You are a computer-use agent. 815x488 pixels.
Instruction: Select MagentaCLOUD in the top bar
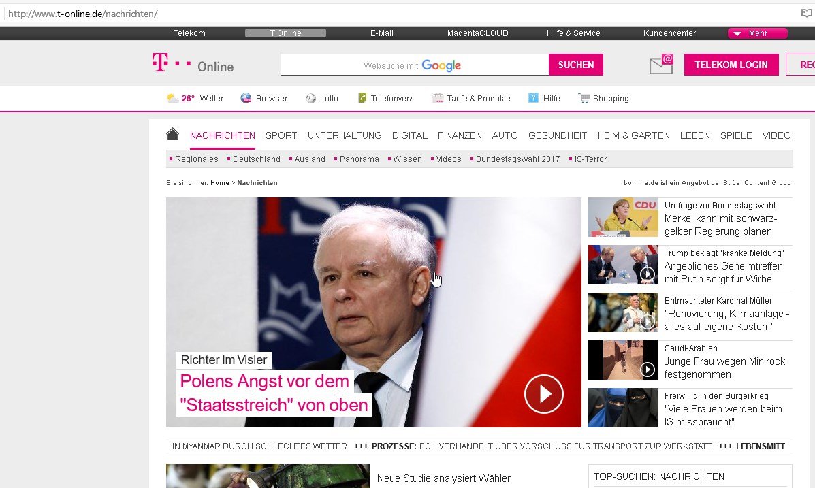point(477,33)
